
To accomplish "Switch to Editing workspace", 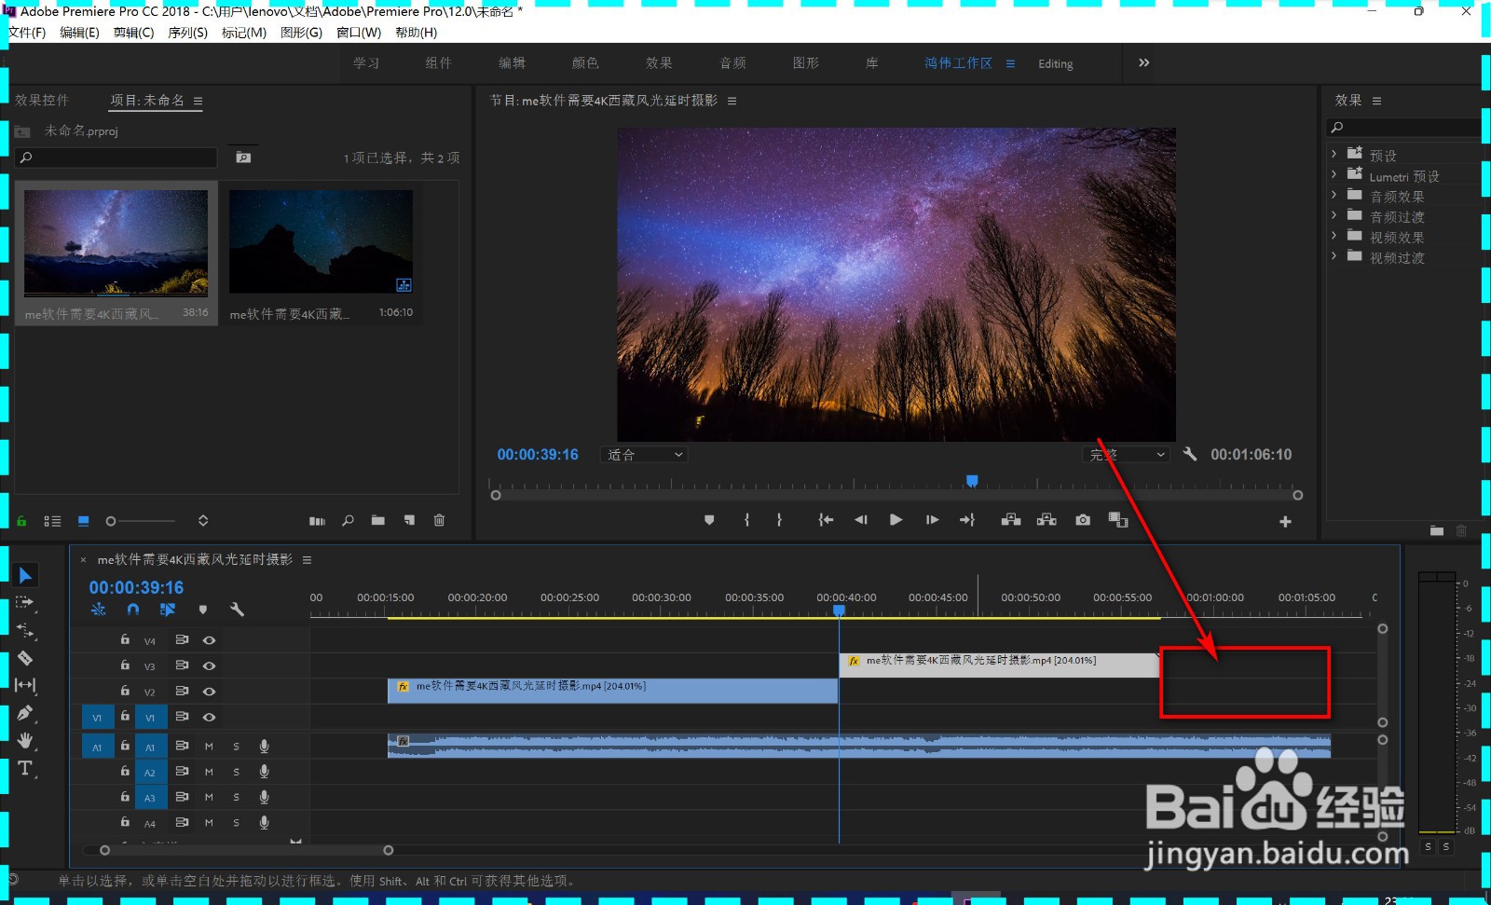I will pyautogui.click(x=1056, y=63).
